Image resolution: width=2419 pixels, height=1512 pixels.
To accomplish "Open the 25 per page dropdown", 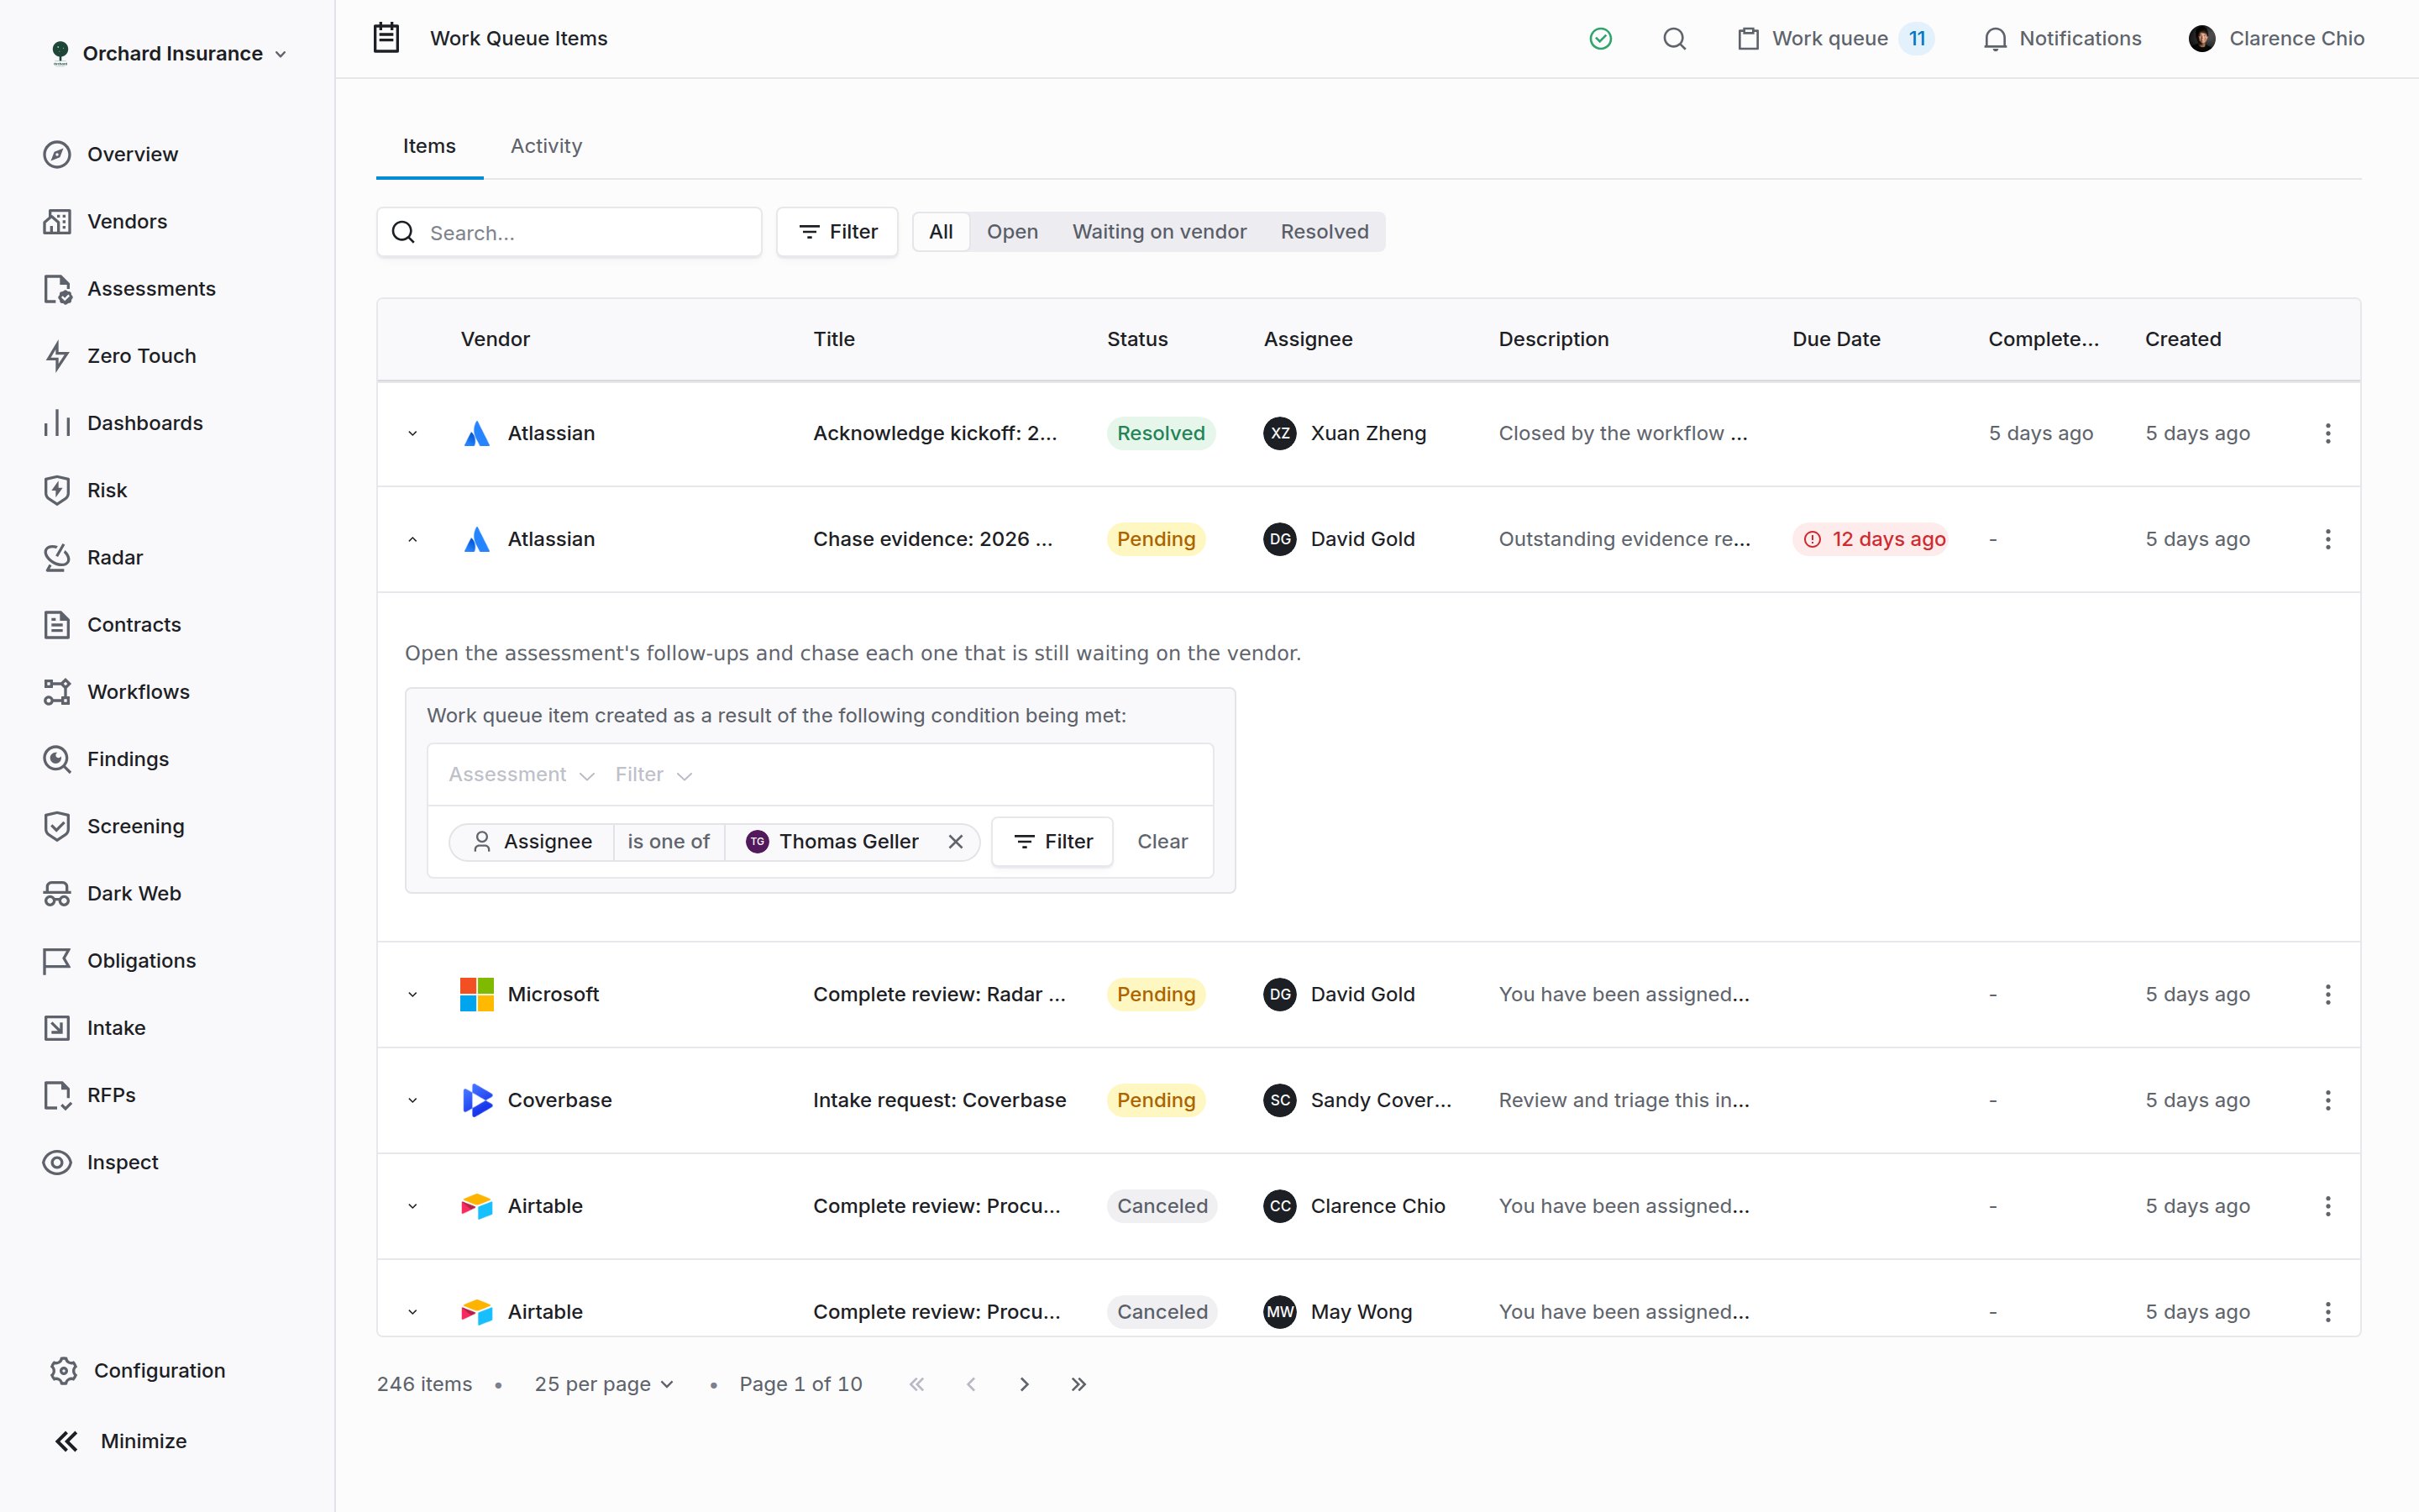I will coord(604,1384).
